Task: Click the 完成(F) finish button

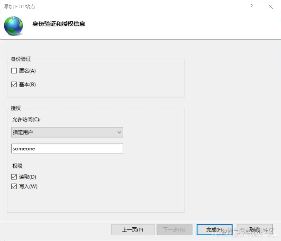Action: (x=215, y=230)
